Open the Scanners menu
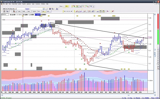This screenshot has width=160, height=99. 38,4
